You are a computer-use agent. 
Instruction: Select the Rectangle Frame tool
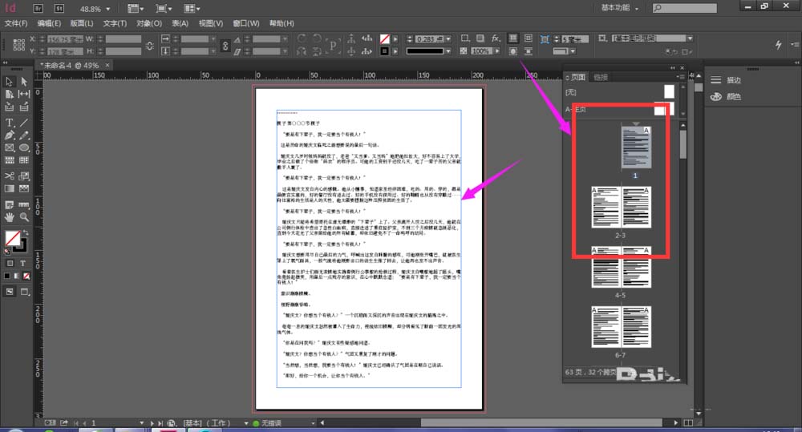[9, 147]
